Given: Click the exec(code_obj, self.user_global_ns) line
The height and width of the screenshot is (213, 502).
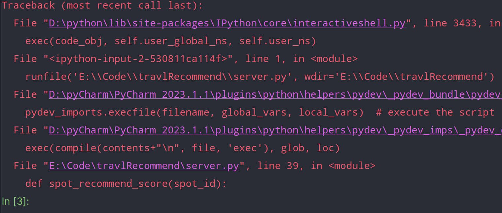Looking at the screenshot, I should pyautogui.click(x=170, y=41).
